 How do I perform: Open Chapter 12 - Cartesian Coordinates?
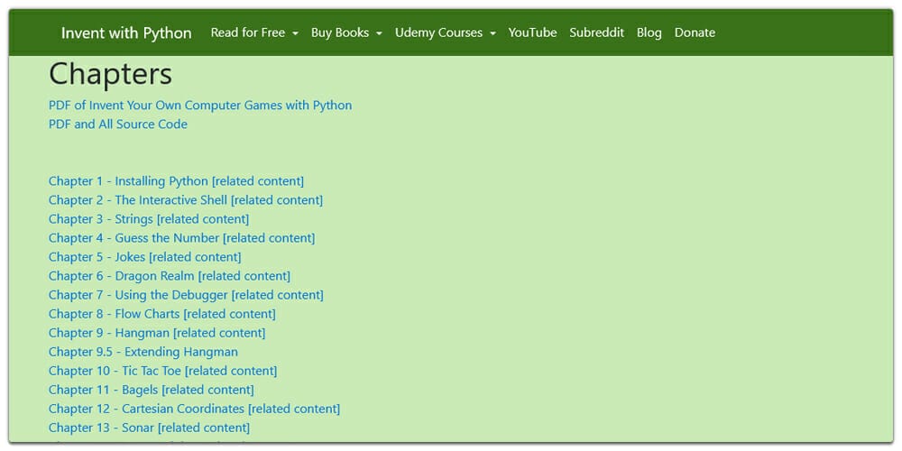point(147,409)
